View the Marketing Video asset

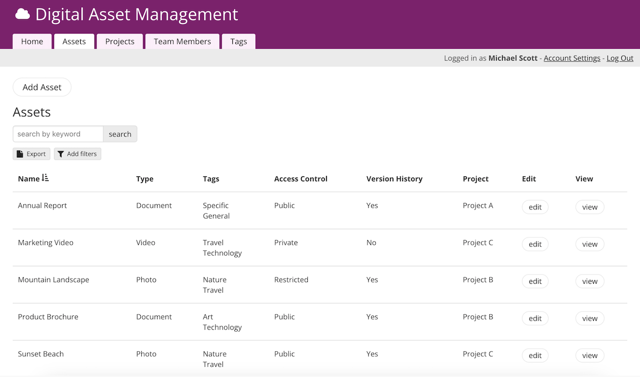click(x=590, y=244)
